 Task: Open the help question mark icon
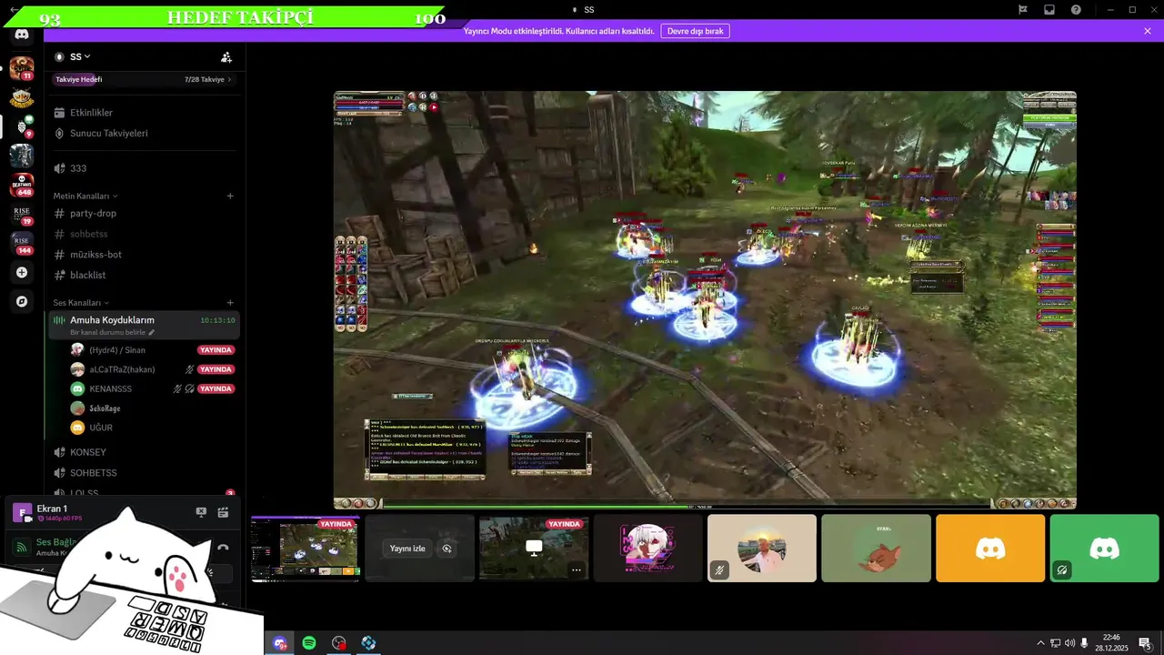(1076, 10)
